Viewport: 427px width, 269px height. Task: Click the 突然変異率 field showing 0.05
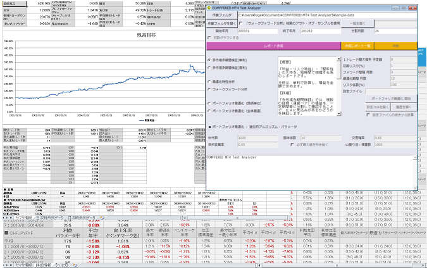click(257, 145)
